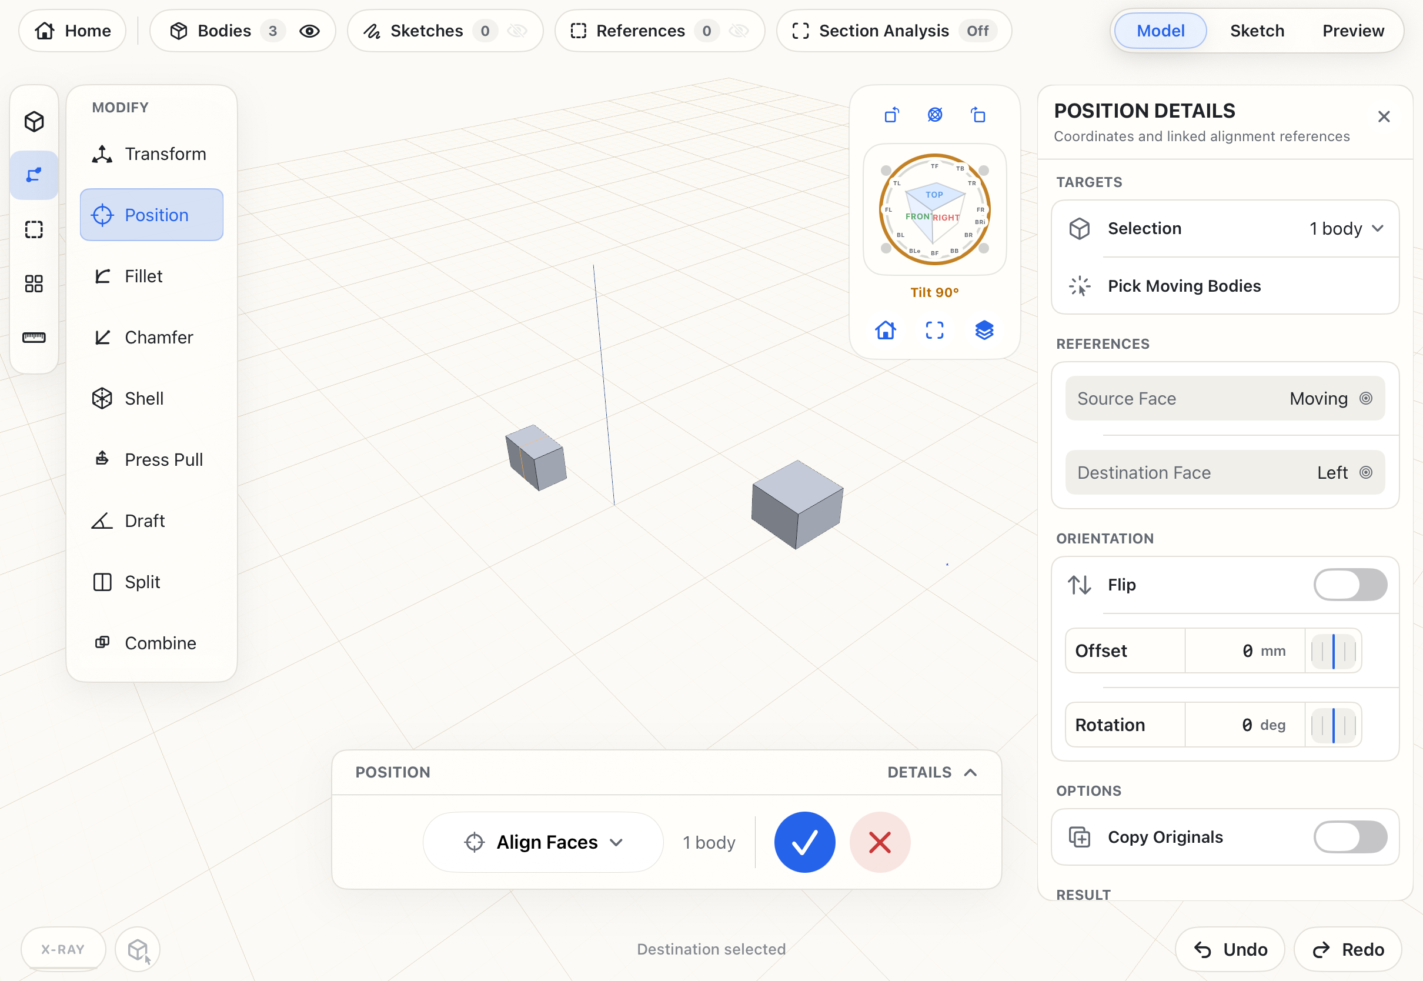Expand the Selection 1 body dropdown
The width and height of the screenshot is (1423, 981).
pyautogui.click(x=1225, y=229)
